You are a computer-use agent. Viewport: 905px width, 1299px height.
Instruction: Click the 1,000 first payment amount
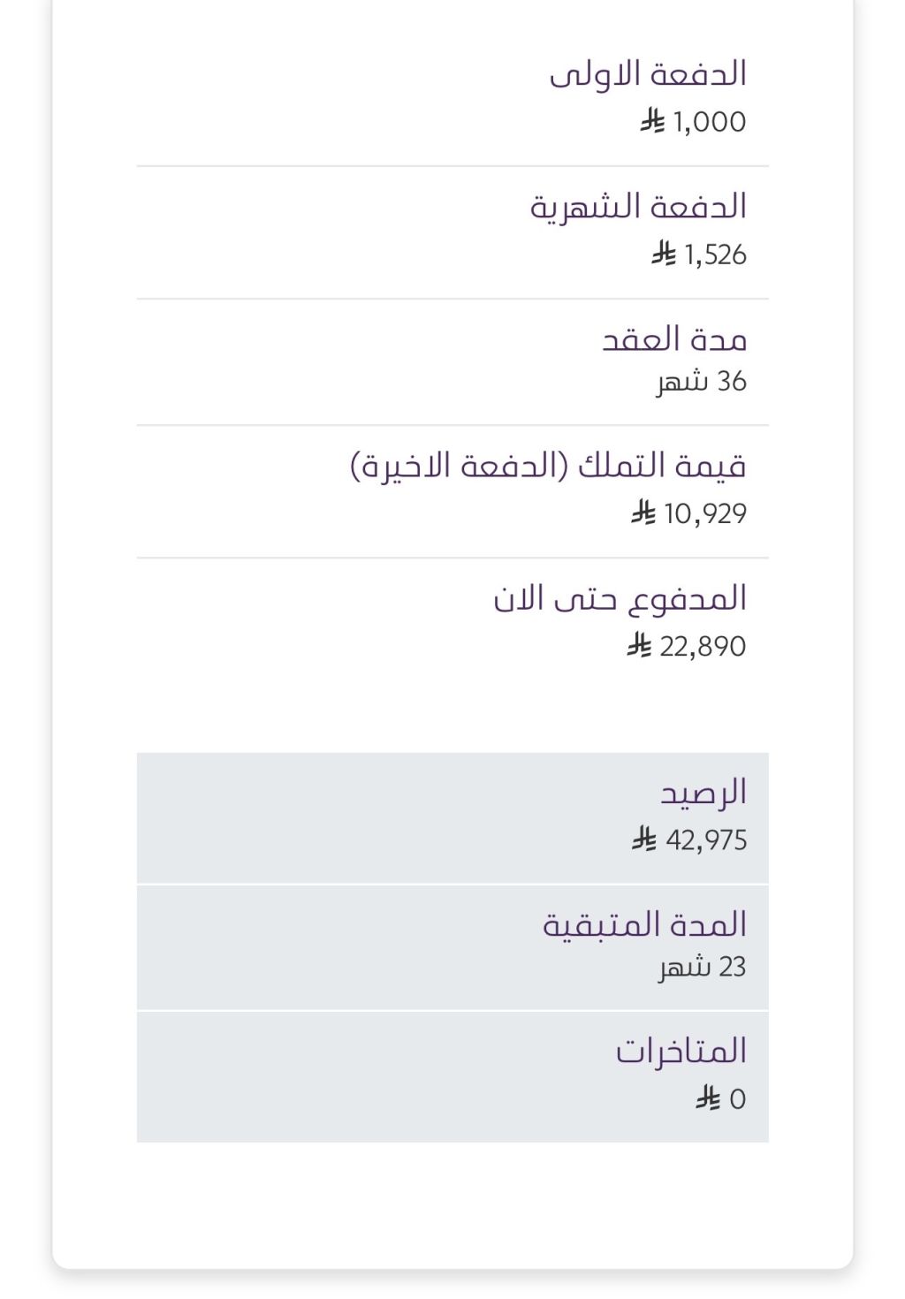click(710, 122)
